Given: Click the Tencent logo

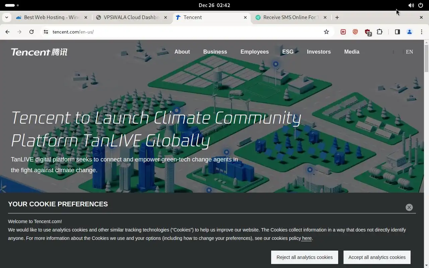Looking at the screenshot, I should (39, 52).
